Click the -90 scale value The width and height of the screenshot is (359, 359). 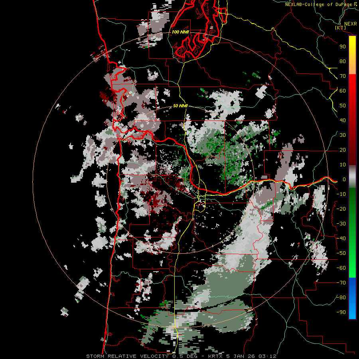click(341, 312)
